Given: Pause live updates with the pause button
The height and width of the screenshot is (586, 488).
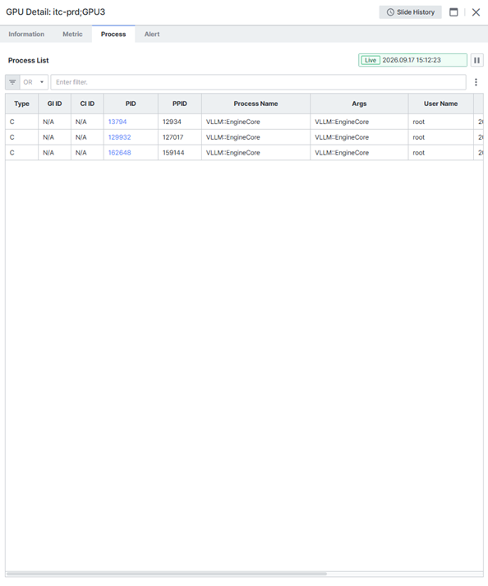Looking at the screenshot, I should (x=476, y=60).
